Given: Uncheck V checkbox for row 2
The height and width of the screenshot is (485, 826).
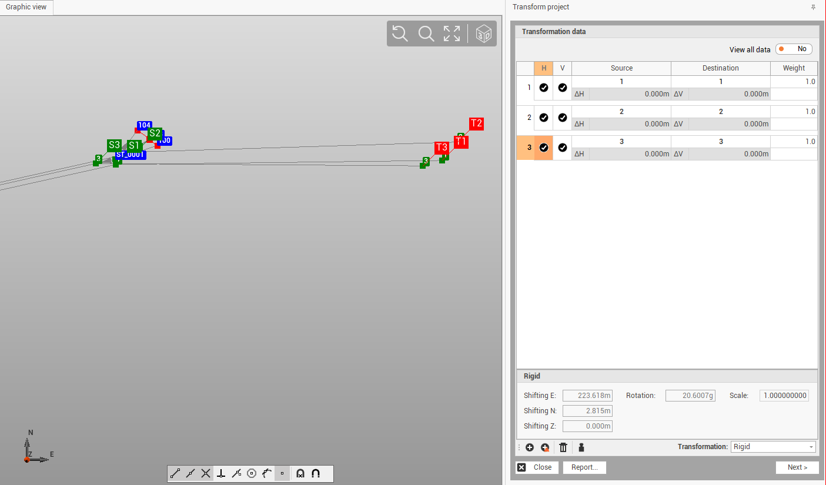Looking at the screenshot, I should tap(563, 118).
